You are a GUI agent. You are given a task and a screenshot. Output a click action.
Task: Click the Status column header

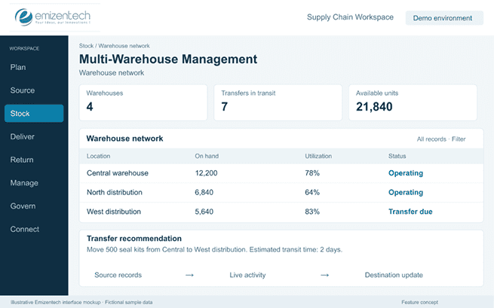coord(397,156)
